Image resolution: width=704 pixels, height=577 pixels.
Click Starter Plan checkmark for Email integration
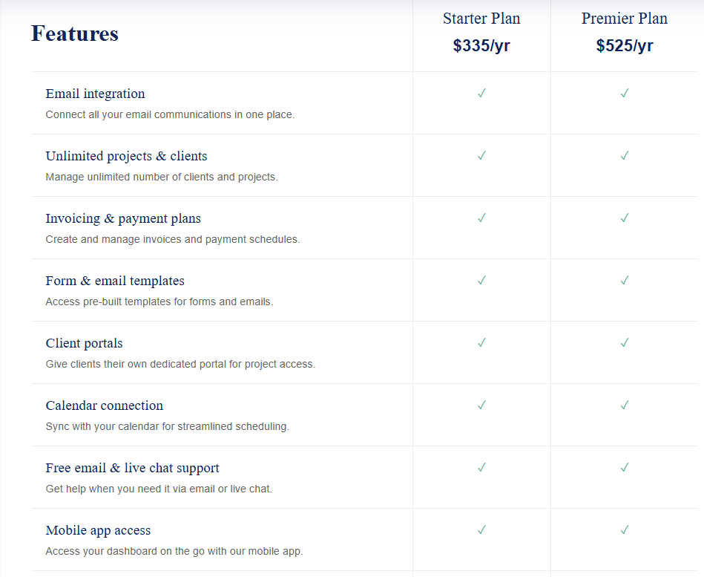coord(481,93)
